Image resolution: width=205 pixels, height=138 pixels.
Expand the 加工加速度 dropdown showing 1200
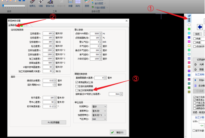pyautogui.click(x=54, y=58)
